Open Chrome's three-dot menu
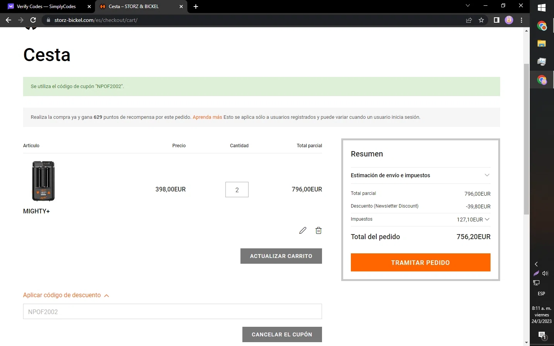554x346 pixels. click(x=522, y=20)
